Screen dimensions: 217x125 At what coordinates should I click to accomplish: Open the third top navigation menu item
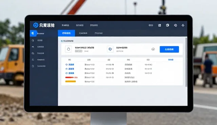(94, 25)
